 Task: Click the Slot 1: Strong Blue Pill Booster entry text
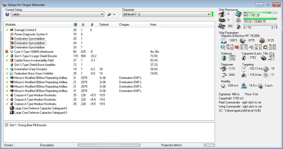coord(28,125)
